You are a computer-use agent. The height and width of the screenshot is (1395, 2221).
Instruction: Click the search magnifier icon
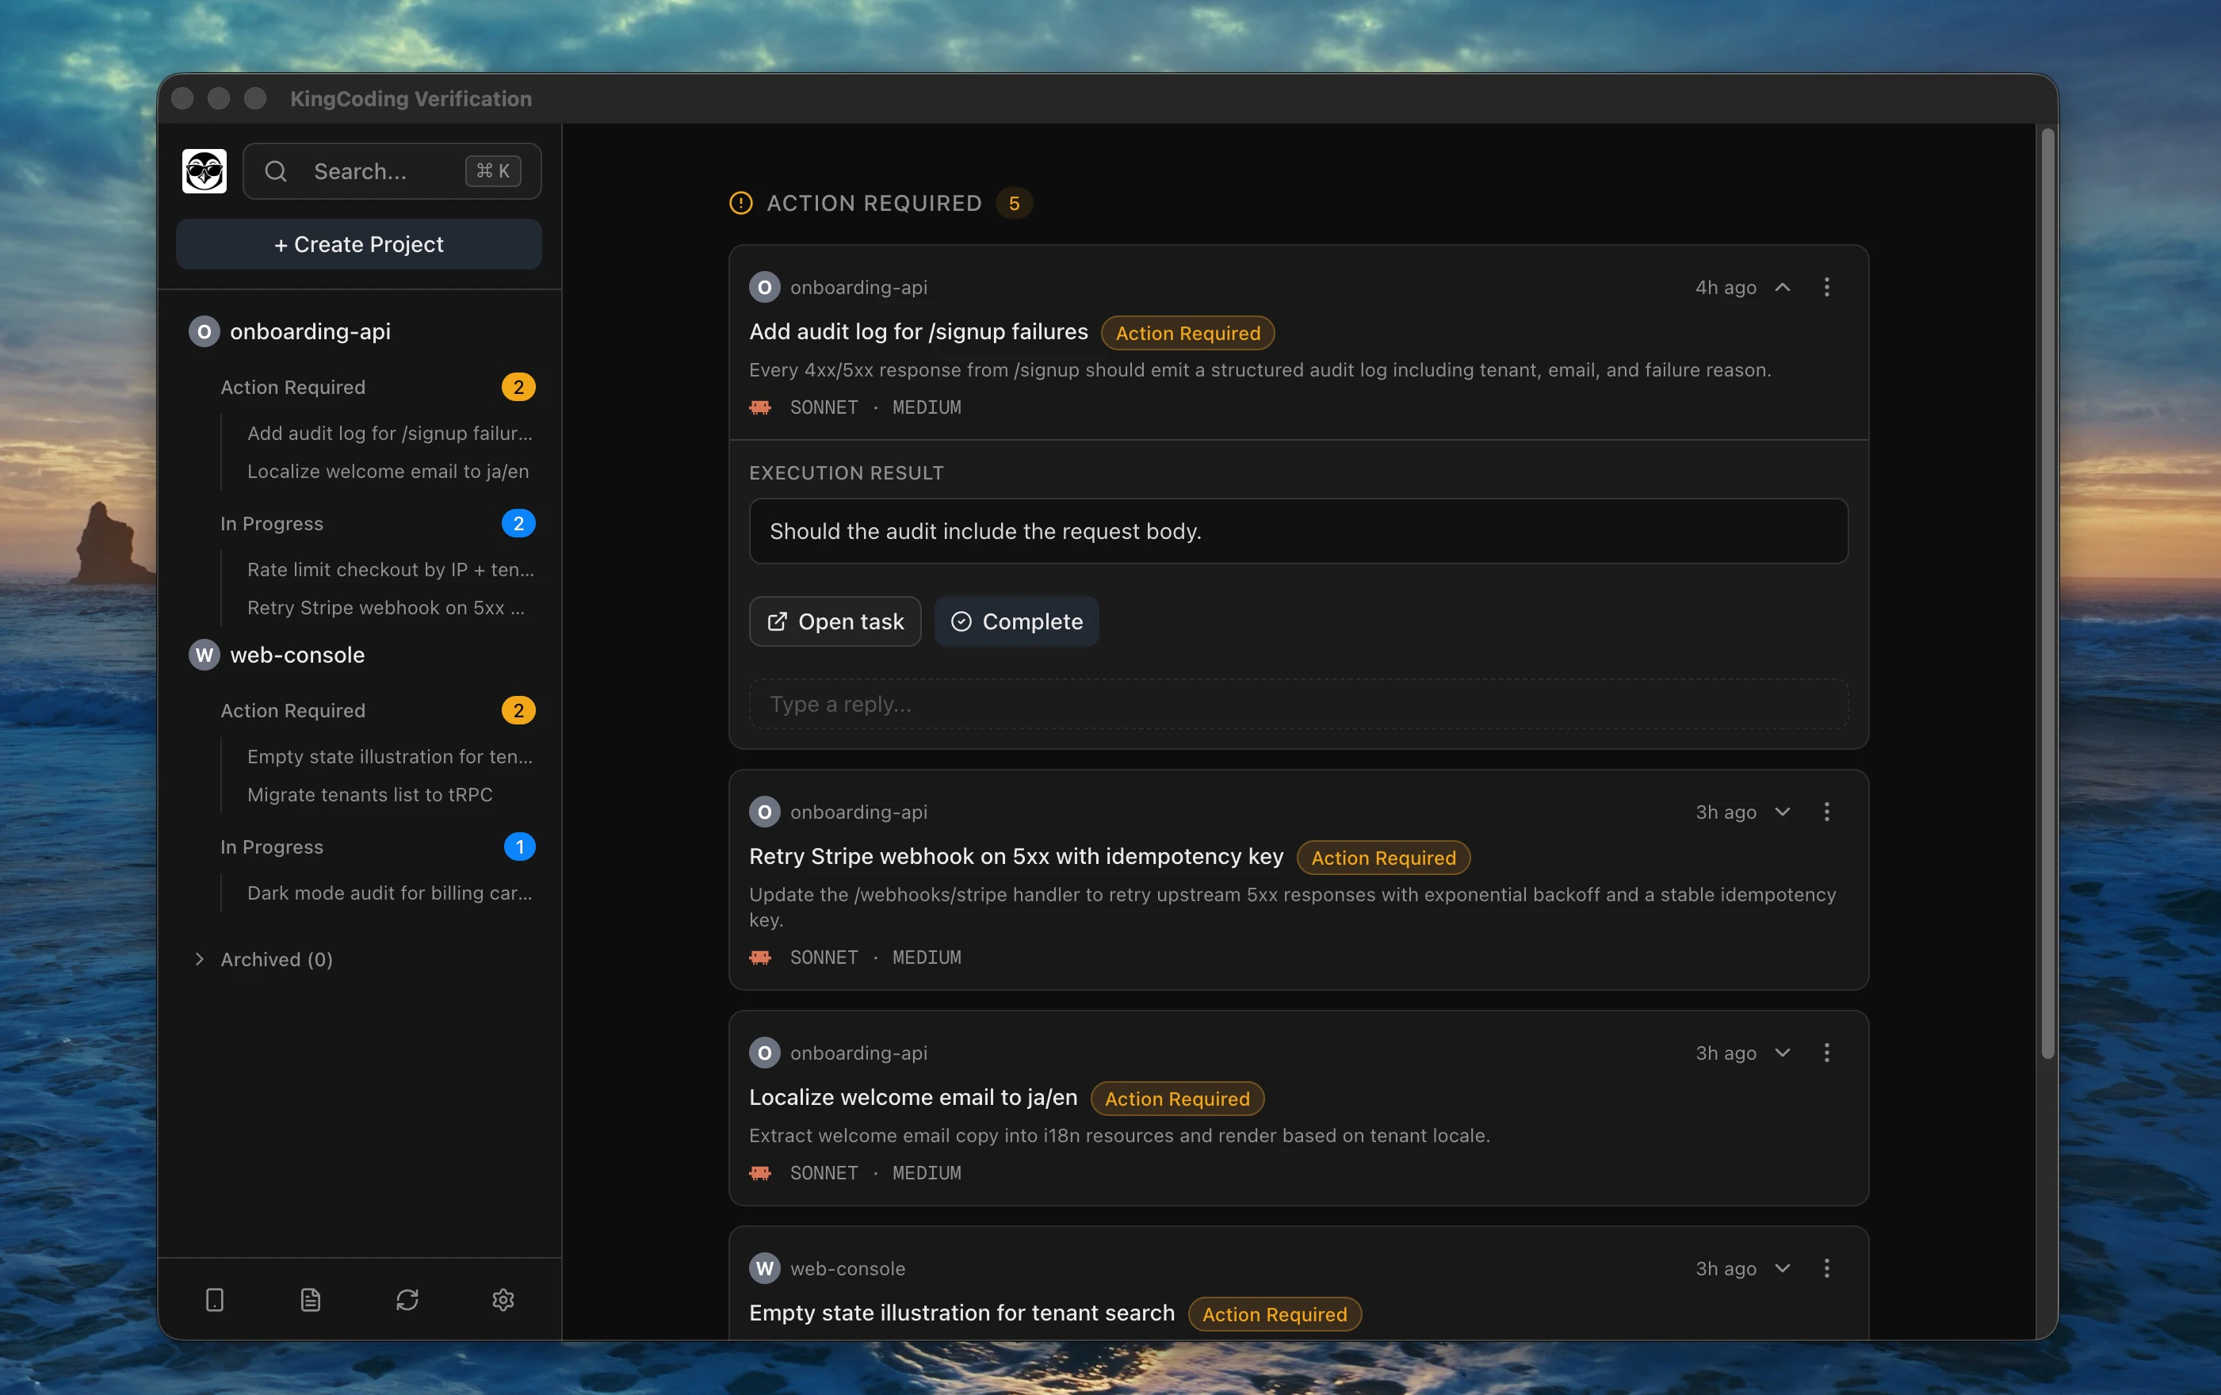click(x=275, y=170)
